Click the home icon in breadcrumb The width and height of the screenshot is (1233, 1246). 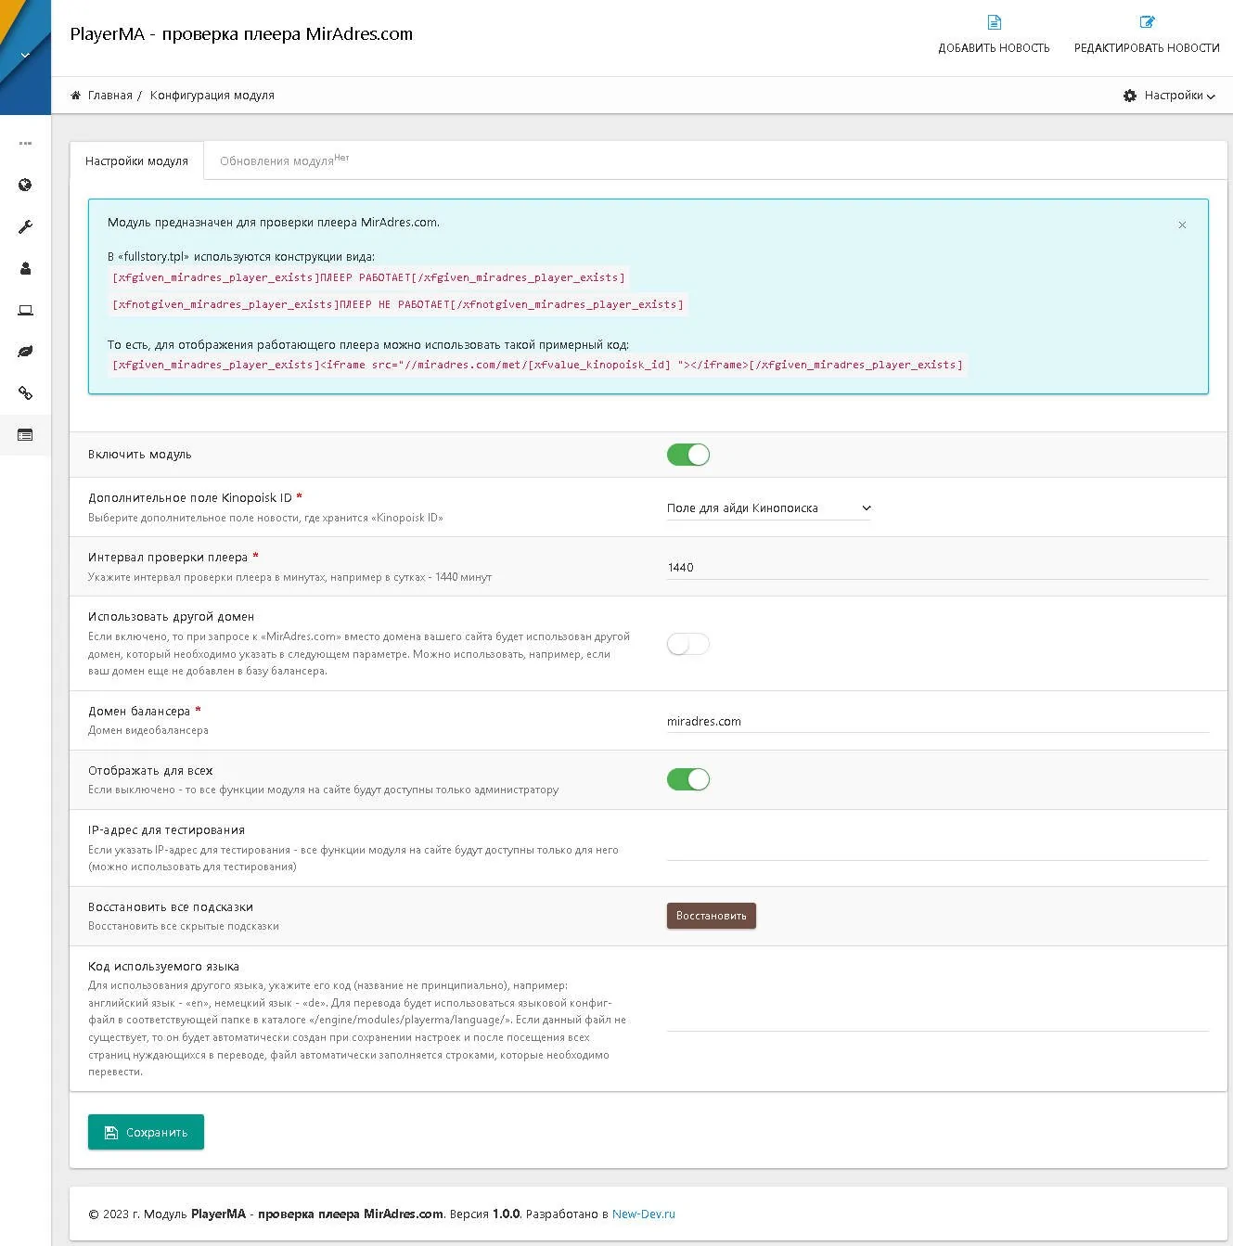point(76,95)
